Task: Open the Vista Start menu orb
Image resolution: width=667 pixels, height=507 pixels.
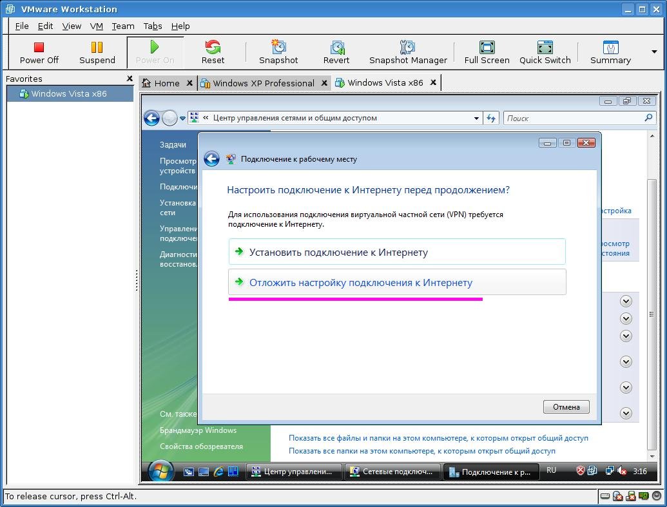Action: pos(161,472)
